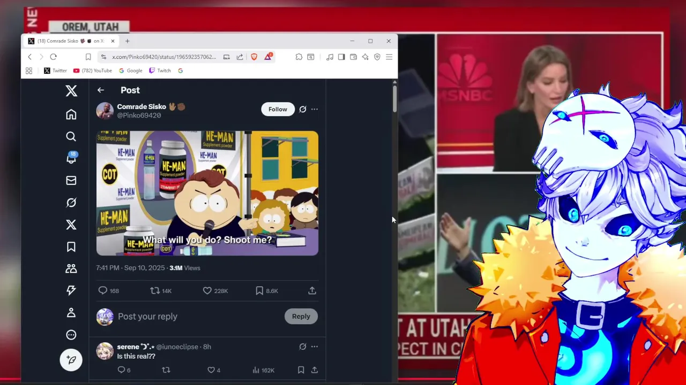View analytics 162K on serene's reply

click(263, 370)
